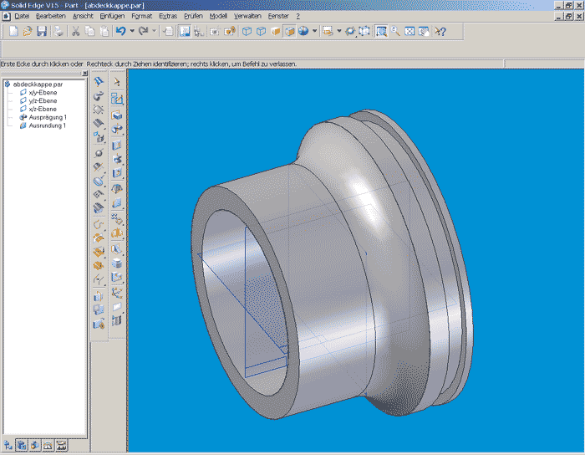585x455 pixels.
Task: Click the sphere icon in left tool column
Action: point(99,153)
